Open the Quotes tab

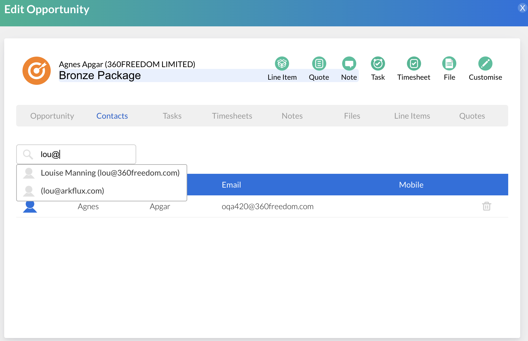tap(472, 116)
